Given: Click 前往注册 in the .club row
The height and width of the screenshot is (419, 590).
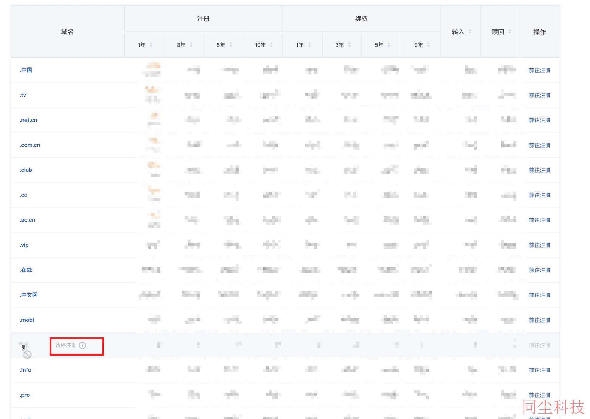Looking at the screenshot, I should pos(540,170).
